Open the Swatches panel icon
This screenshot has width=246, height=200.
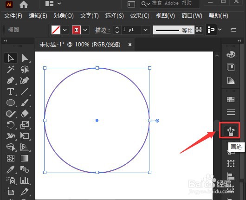pos(231,99)
